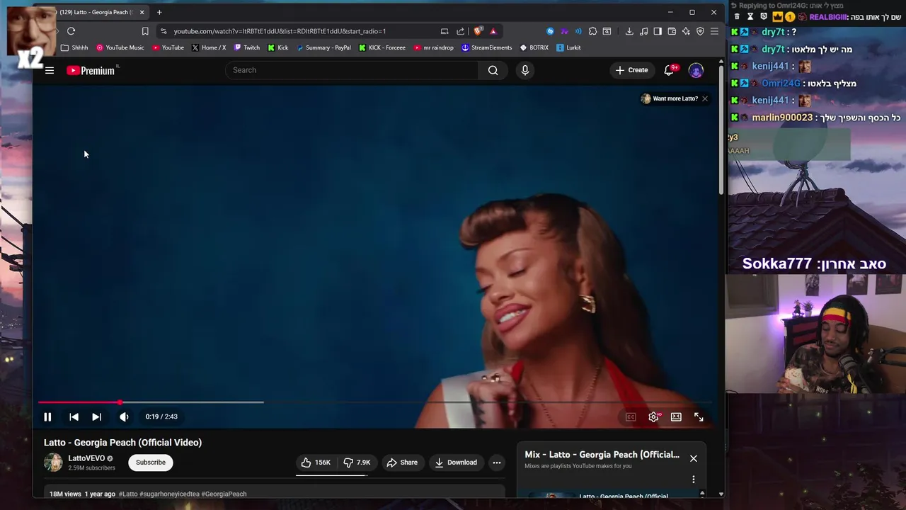Seek using the red video progress bar
Image resolution: width=906 pixels, height=510 pixels.
point(375,402)
